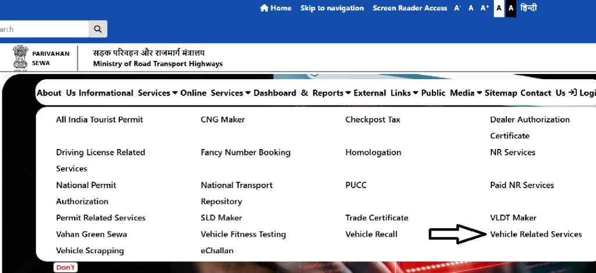
Task: Open NR Services option
Action: (x=513, y=153)
